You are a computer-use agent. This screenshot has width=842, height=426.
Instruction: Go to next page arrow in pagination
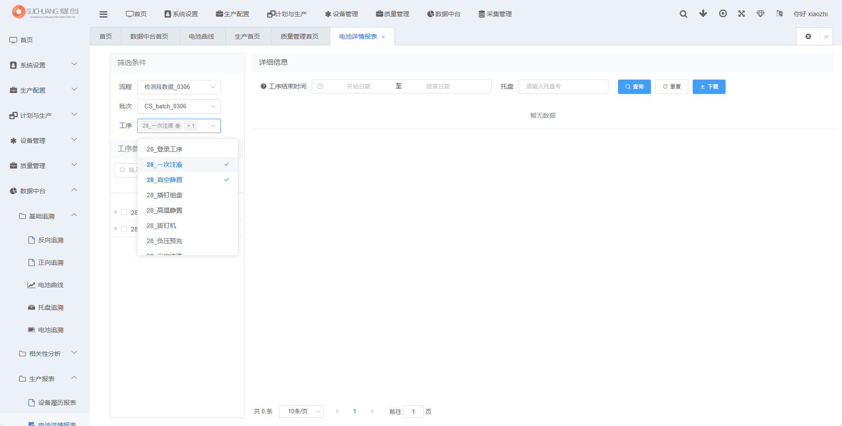pos(372,411)
